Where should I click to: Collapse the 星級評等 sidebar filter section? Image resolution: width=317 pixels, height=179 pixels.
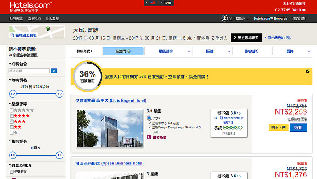point(18,104)
